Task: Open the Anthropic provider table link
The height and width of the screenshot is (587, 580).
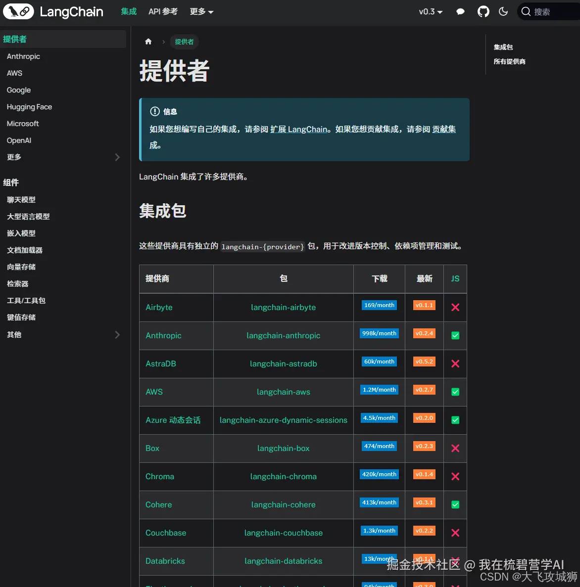Action: click(163, 335)
